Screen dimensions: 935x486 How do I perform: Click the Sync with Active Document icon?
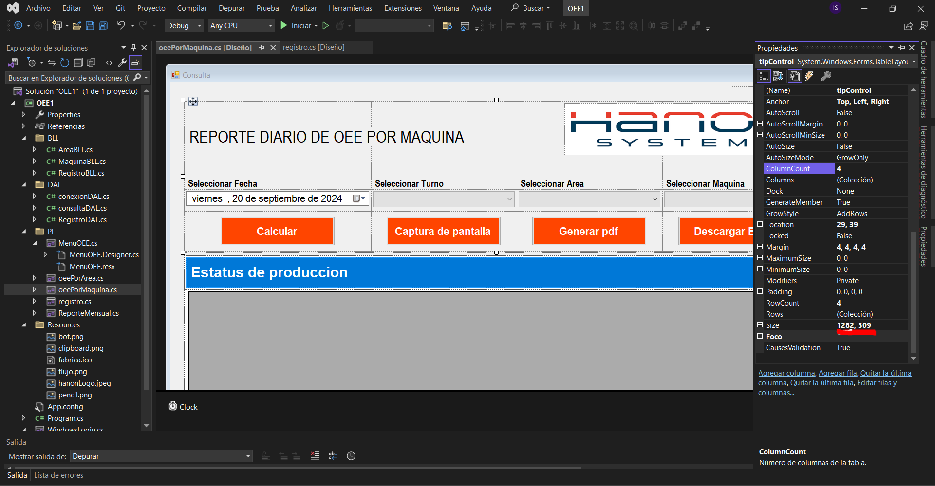51,63
